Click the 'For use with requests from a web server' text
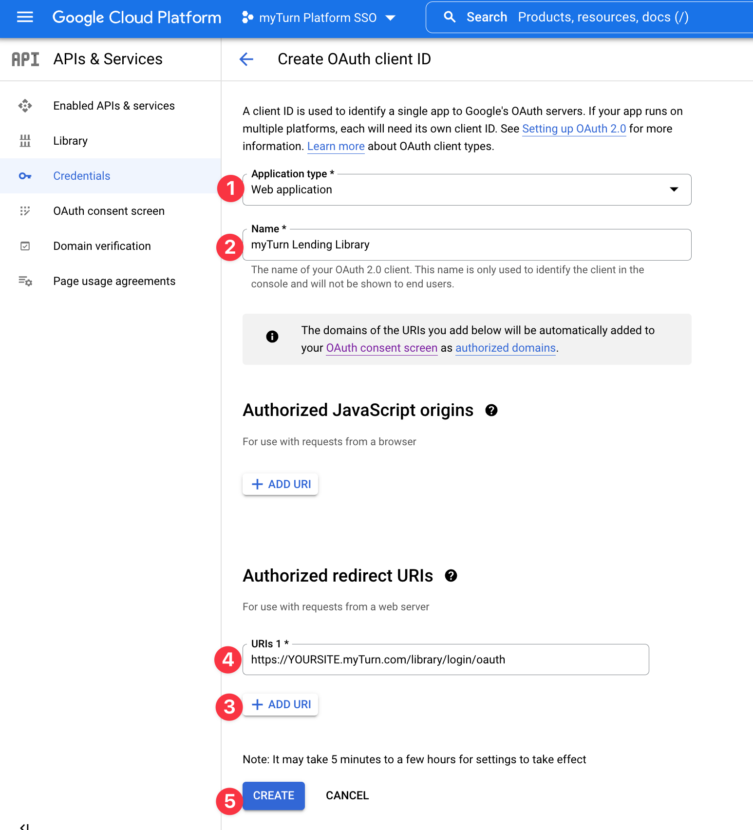 (x=336, y=607)
